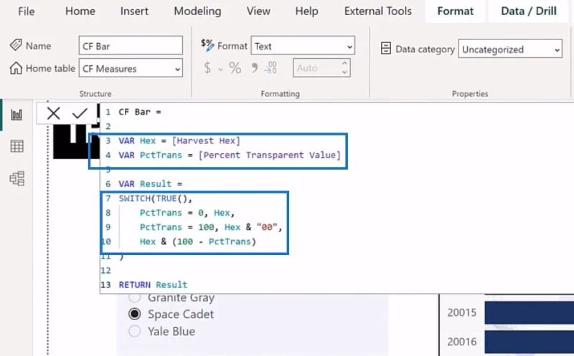Viewport: 574px width, 356px height.
Task: Open the Home tab
Action: point(80,11)
